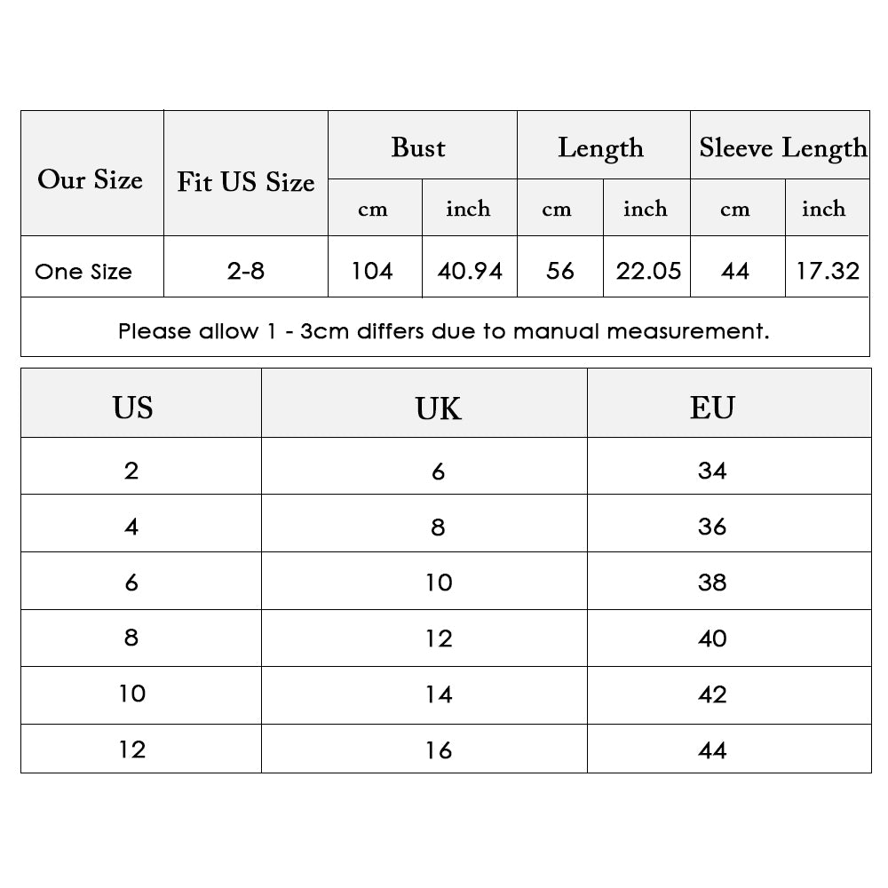
Task: Select UK size 14 cell
Action: coord(424,695)
